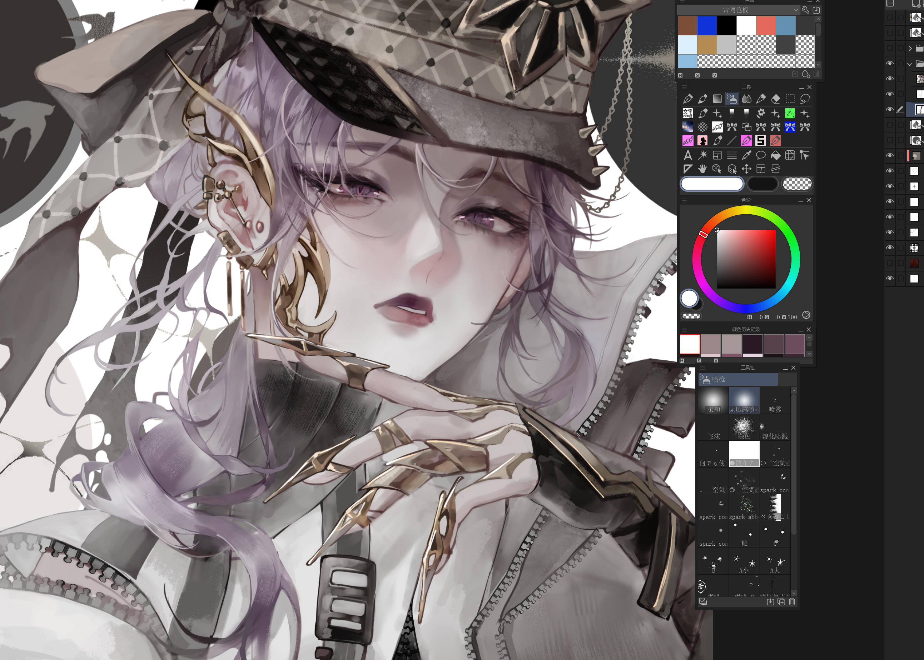Click the import color set icon
924x660 pixels.
click(x=816, y=10)
